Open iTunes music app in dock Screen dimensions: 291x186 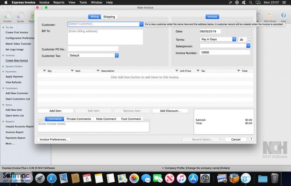[181, 178]
